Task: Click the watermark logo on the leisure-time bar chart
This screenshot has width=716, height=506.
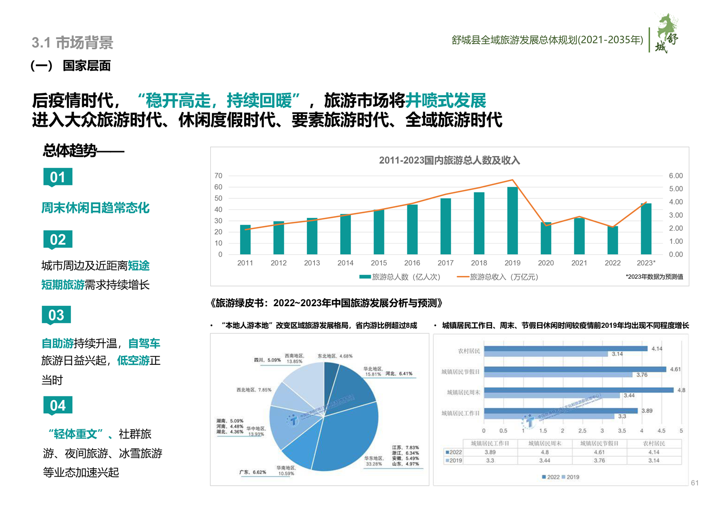Action: point(529,422)
